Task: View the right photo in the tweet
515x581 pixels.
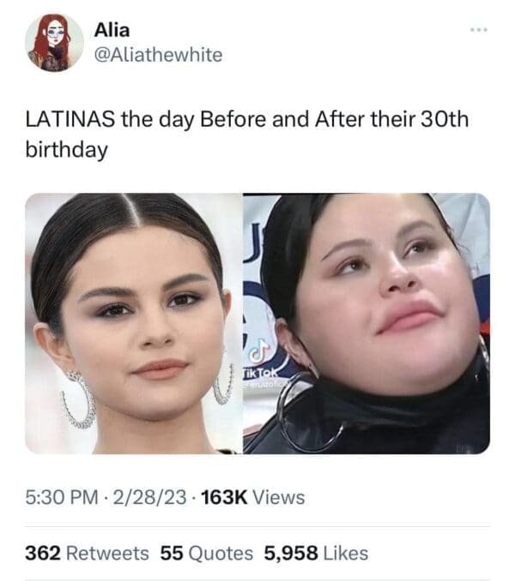Action: tap(367, 323)
